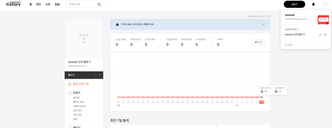This screenshot has width=332, height=128.
Task: Click the tistory logo
Action: (x=13, y=4)
